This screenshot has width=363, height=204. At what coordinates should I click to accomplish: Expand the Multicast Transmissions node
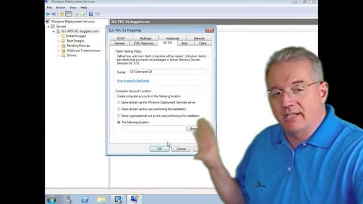point(58,51)
